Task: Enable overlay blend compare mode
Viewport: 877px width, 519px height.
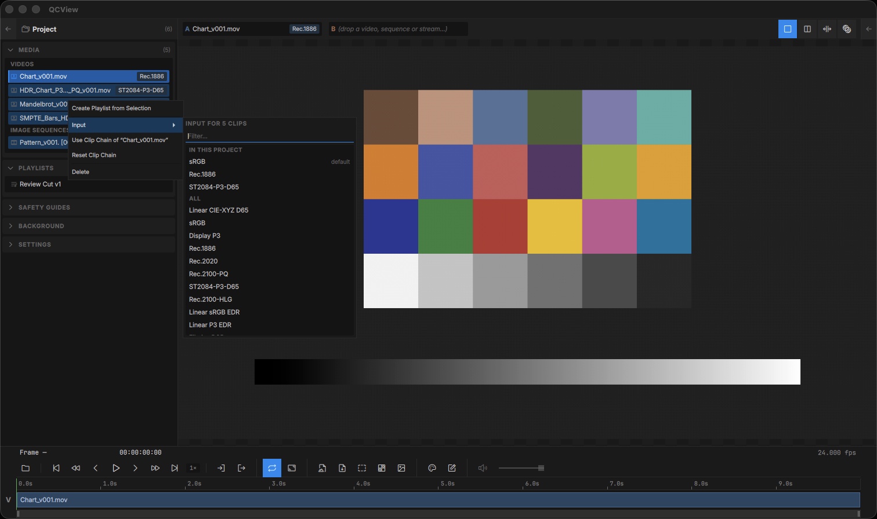Action: 847,29
